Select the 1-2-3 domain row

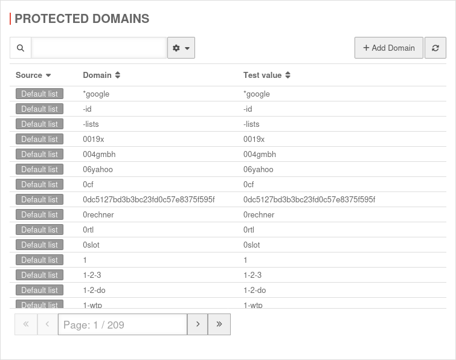pyautogui.click(x=92, y=275)
